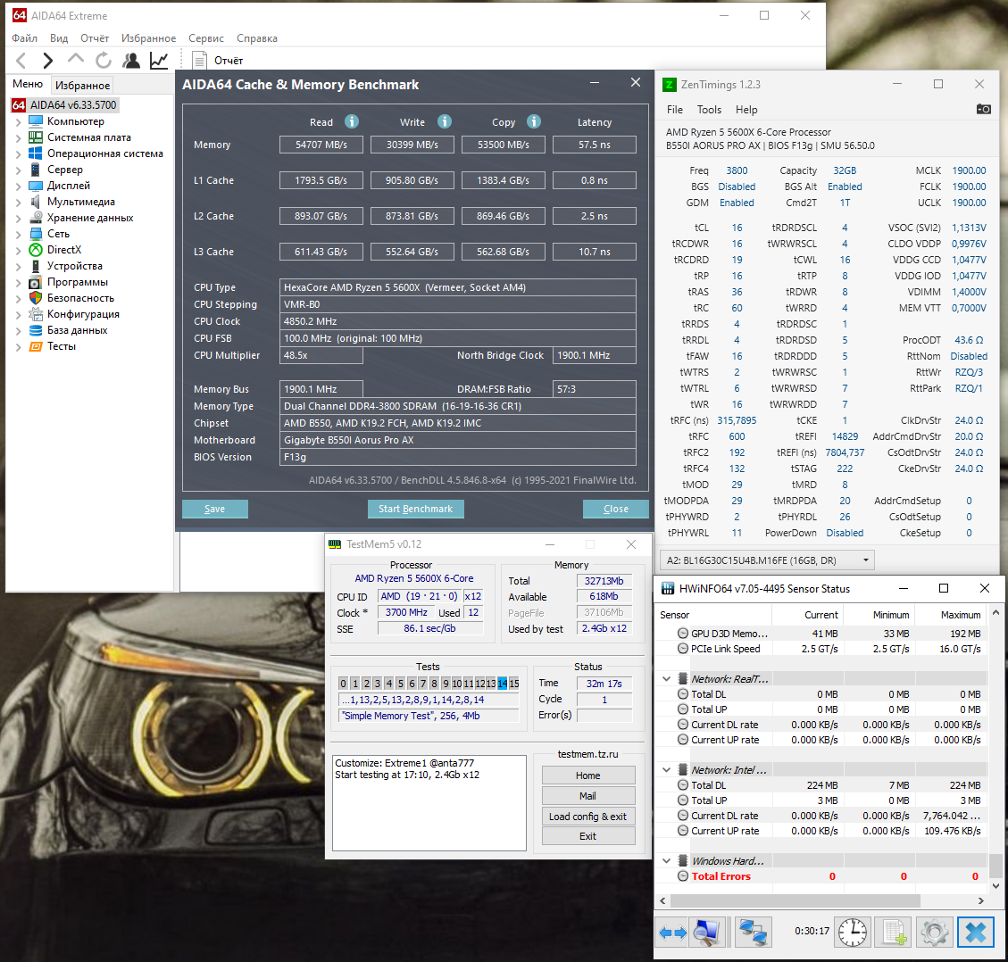Open ZenTimings Help menu
Screen dimensions: 1008x962
(x=746, y=109)
